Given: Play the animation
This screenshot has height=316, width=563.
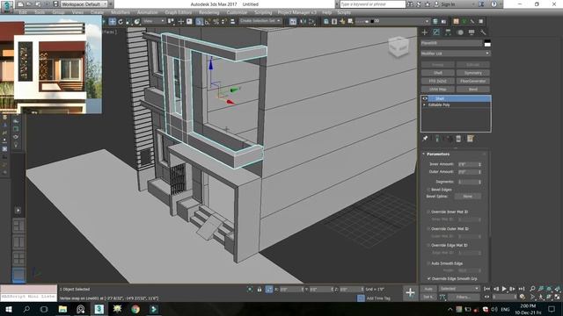Looking at the screenshot, I should pos(504,289).
